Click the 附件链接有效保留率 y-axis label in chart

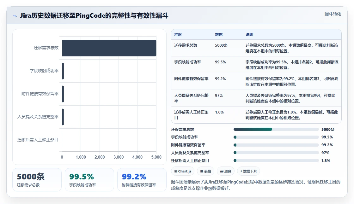[40, 94]
